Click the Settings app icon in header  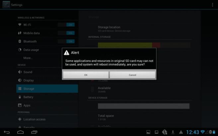pos(6,5)
